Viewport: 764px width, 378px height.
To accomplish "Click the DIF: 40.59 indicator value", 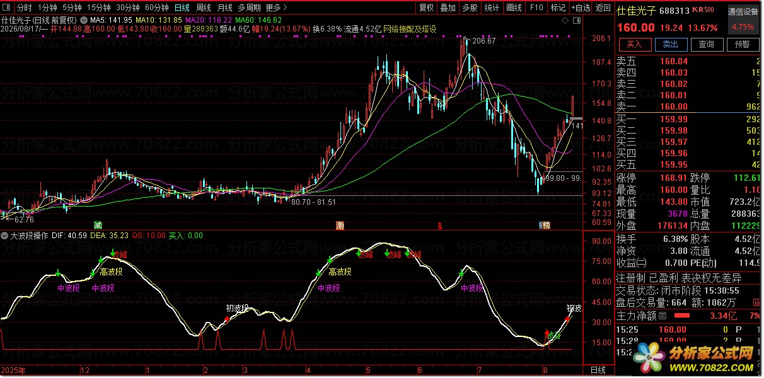I will click(69, 236).
